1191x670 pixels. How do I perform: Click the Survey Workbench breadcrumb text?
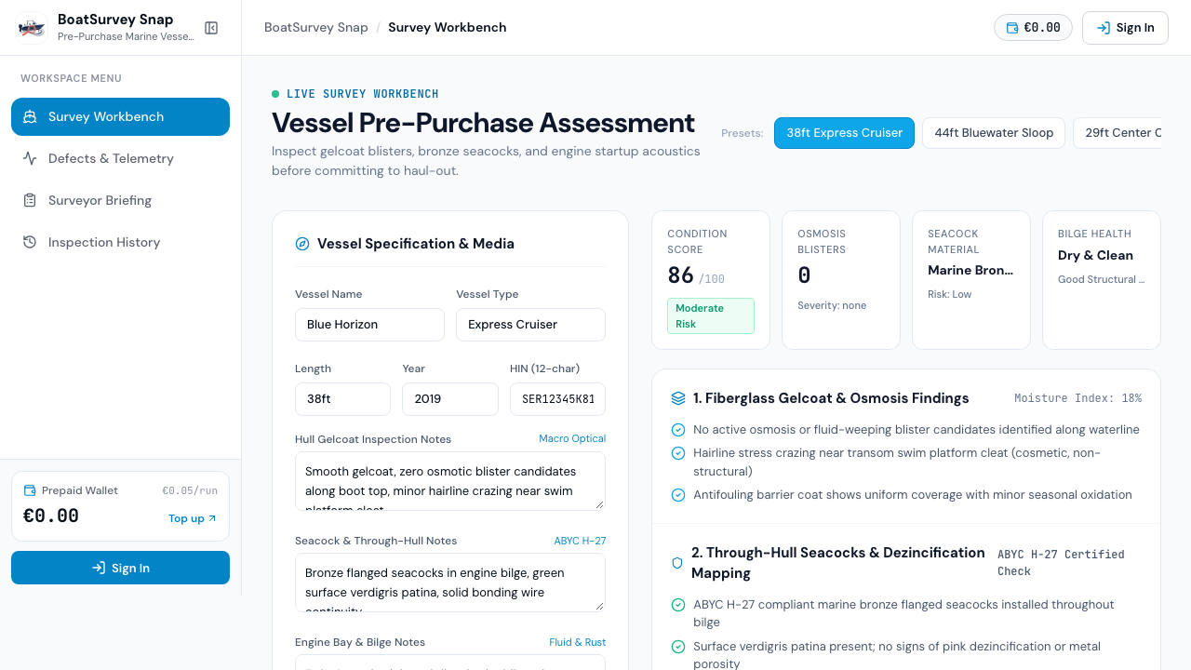[x=448, y=27]
